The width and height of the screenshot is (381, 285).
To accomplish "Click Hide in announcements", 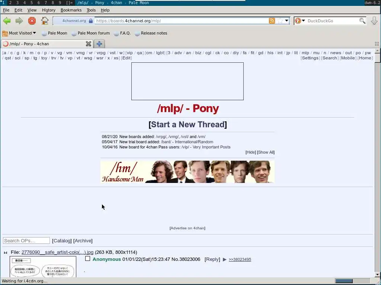I will pos(250,152).
